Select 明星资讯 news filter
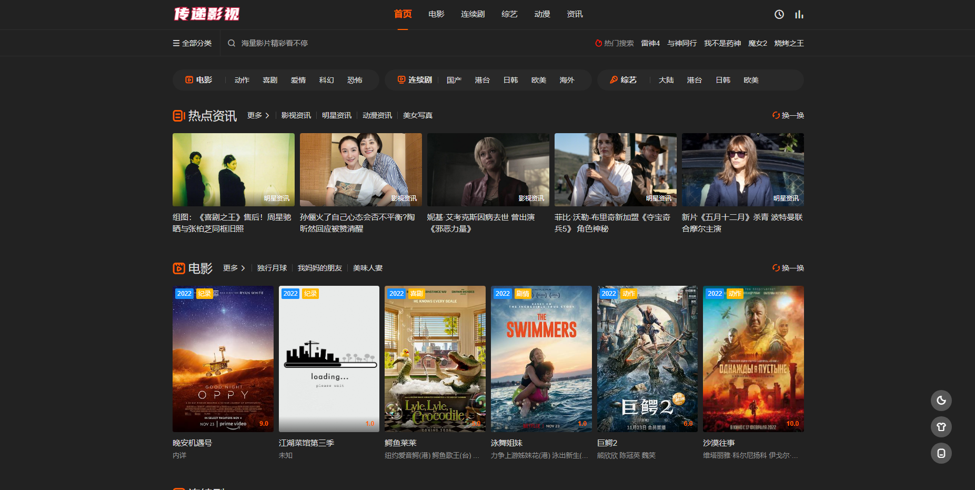The width and height of the screenshot is (975, 490). tap(337, 115)
